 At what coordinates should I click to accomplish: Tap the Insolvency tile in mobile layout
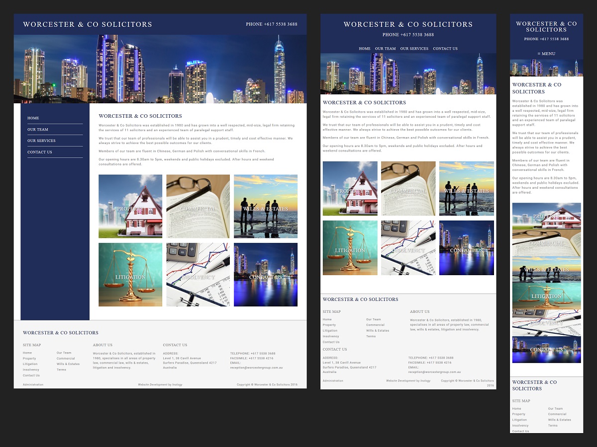(546, 323)
